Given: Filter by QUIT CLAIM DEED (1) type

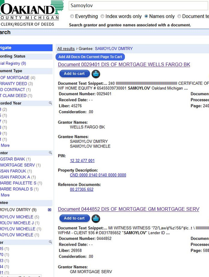Looking at the screenshot, I should click(16, 96).
